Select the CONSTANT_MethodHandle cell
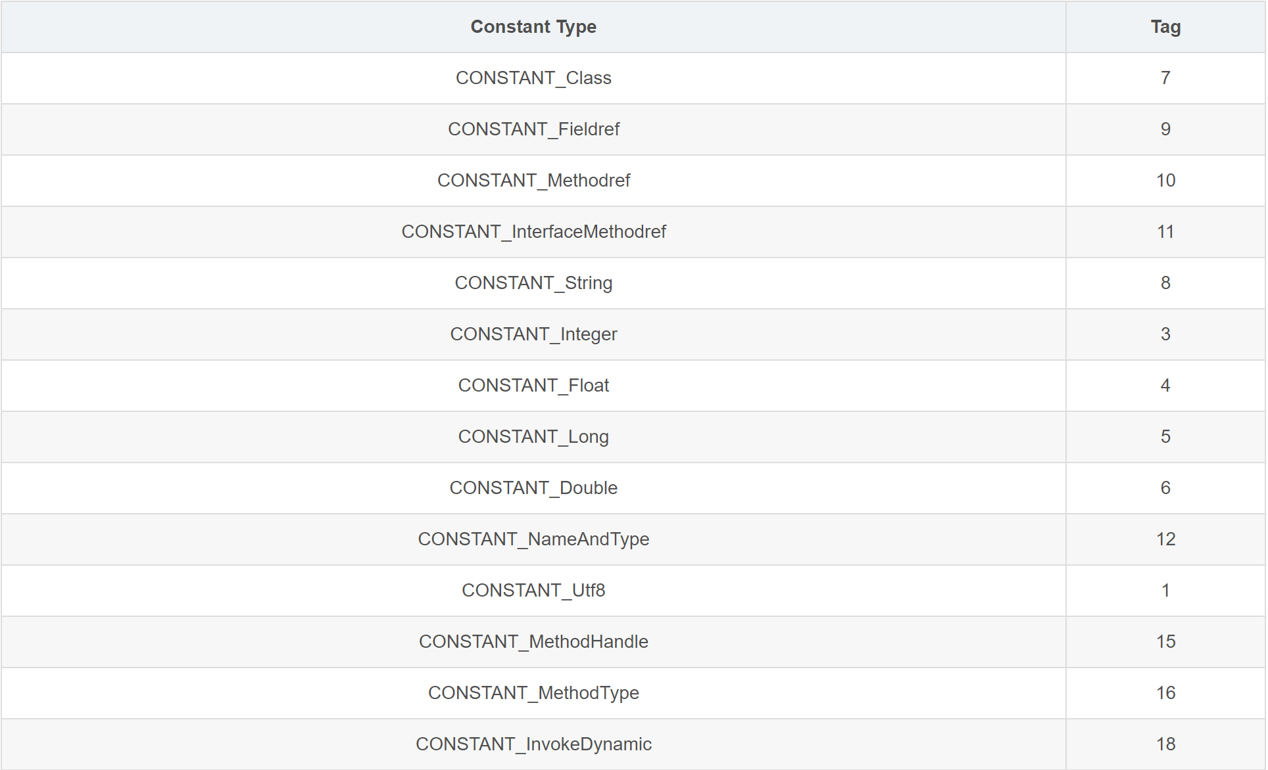The image size is (1268, 770). (533, 642)
